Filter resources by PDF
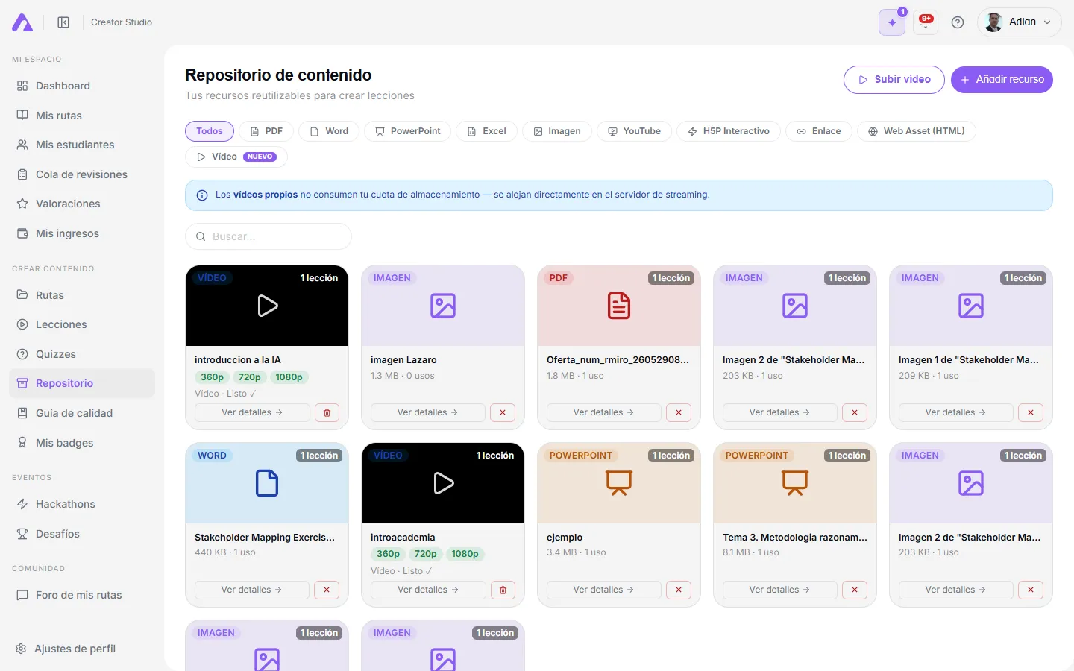This screenshot has width=1074, height=671. (266, 131)
